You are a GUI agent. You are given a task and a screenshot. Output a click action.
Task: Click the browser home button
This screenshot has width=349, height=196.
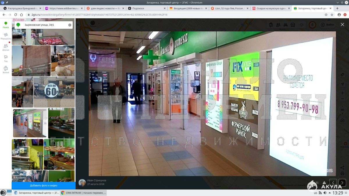click(22, 15)
